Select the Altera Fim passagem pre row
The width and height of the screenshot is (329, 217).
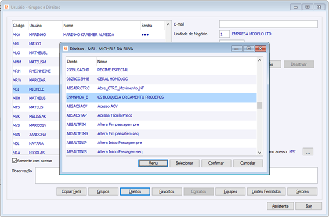161,124
